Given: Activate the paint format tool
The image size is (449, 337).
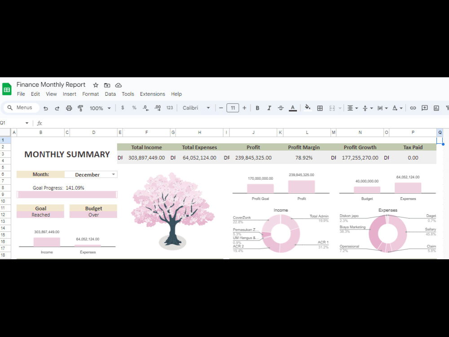Looking at the screenshot, I should 80,108.
